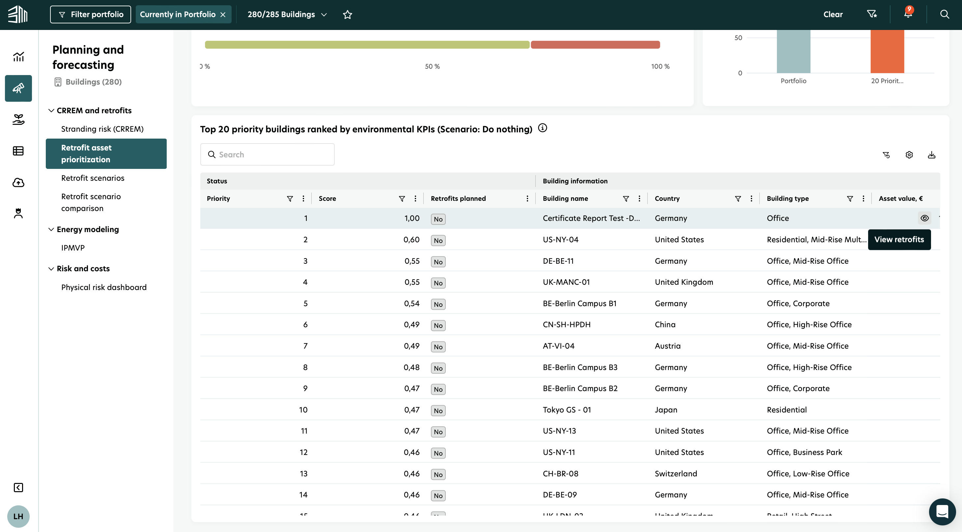Screen dimensions: 962x532
Task: Open the 280/285 Buildings dropdown
Action: pyautogui.click(x=287, y=14)
